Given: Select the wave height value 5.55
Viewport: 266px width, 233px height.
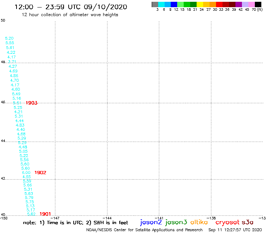Looking at the screenshot, I should click(10, 43).
